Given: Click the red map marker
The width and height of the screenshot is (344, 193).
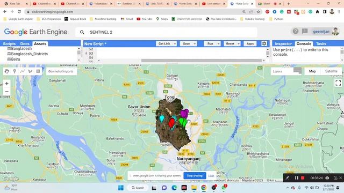Looking at the screenshot, I should click(x=171, y=123).
